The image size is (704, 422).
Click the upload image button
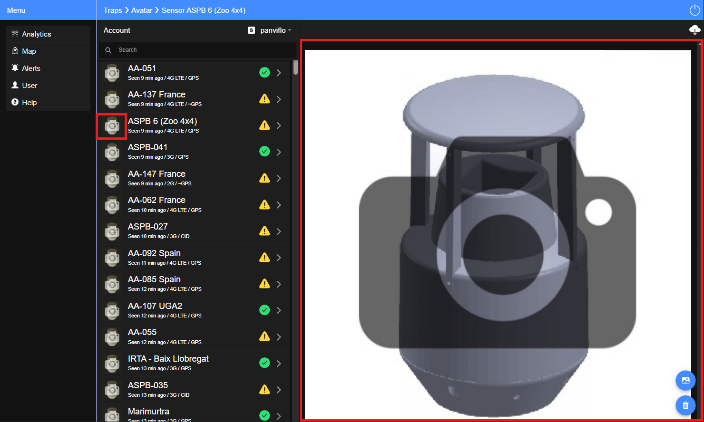point(685,380)
